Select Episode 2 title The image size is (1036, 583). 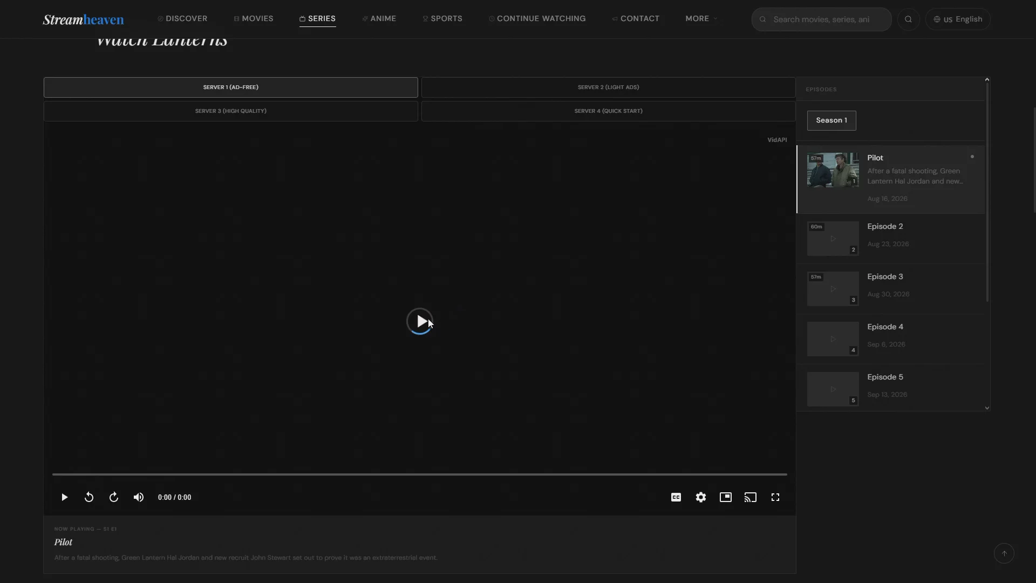pyautogui.click(x=885, y=227)
